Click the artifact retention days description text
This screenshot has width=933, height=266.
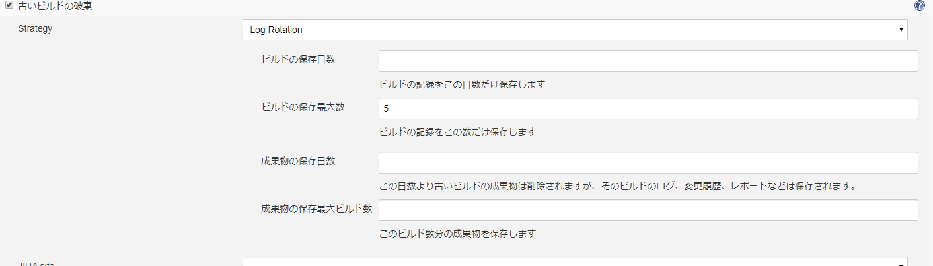(x=618, y=185)
